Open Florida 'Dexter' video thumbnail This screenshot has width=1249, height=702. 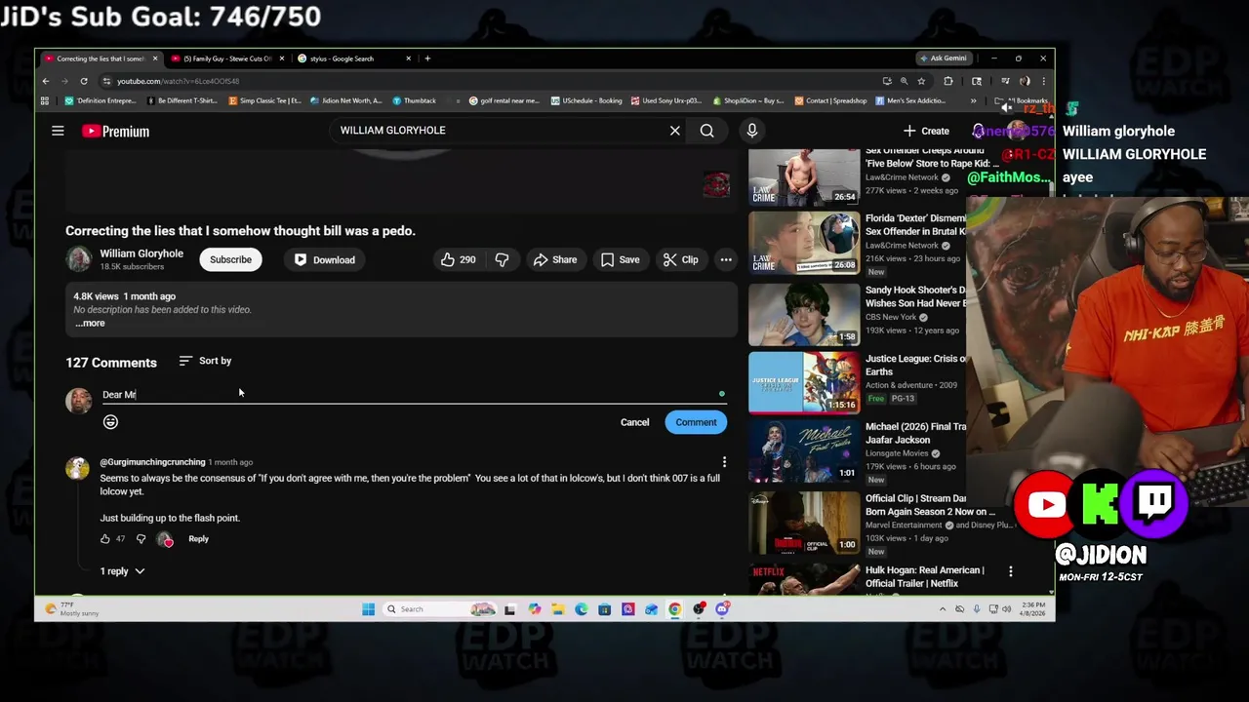[804, 243]
